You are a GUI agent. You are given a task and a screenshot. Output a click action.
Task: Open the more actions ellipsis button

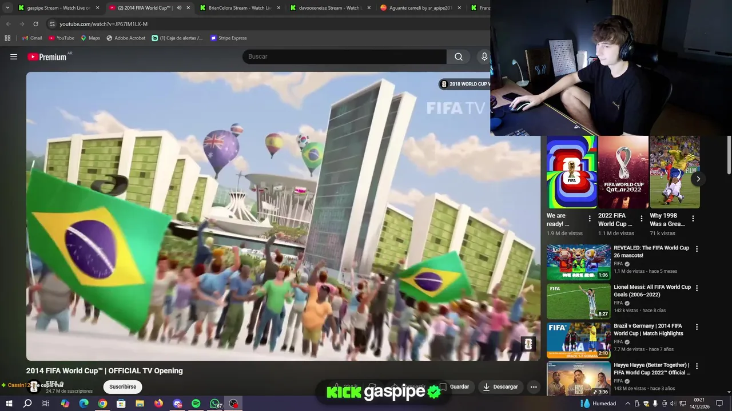[533, 386]
